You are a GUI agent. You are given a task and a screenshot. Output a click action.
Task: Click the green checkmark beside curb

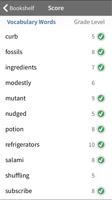(x=101, y=37)
